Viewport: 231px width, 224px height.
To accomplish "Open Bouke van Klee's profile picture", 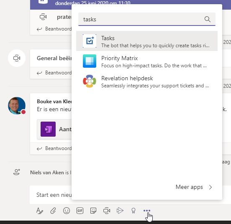I will [x=17, y=106].
